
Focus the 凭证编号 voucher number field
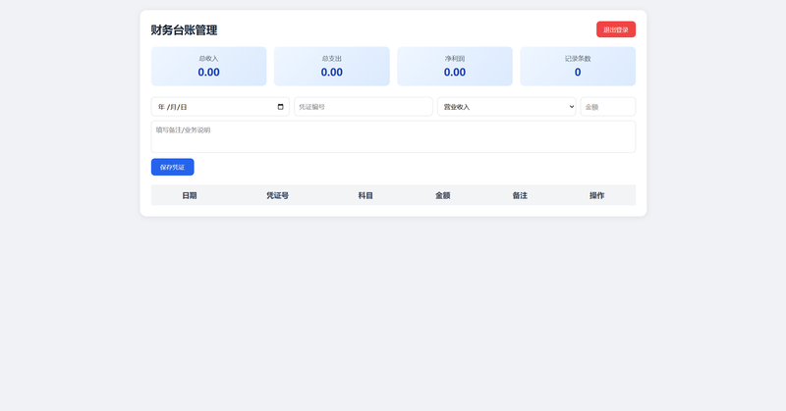point(364,107)
